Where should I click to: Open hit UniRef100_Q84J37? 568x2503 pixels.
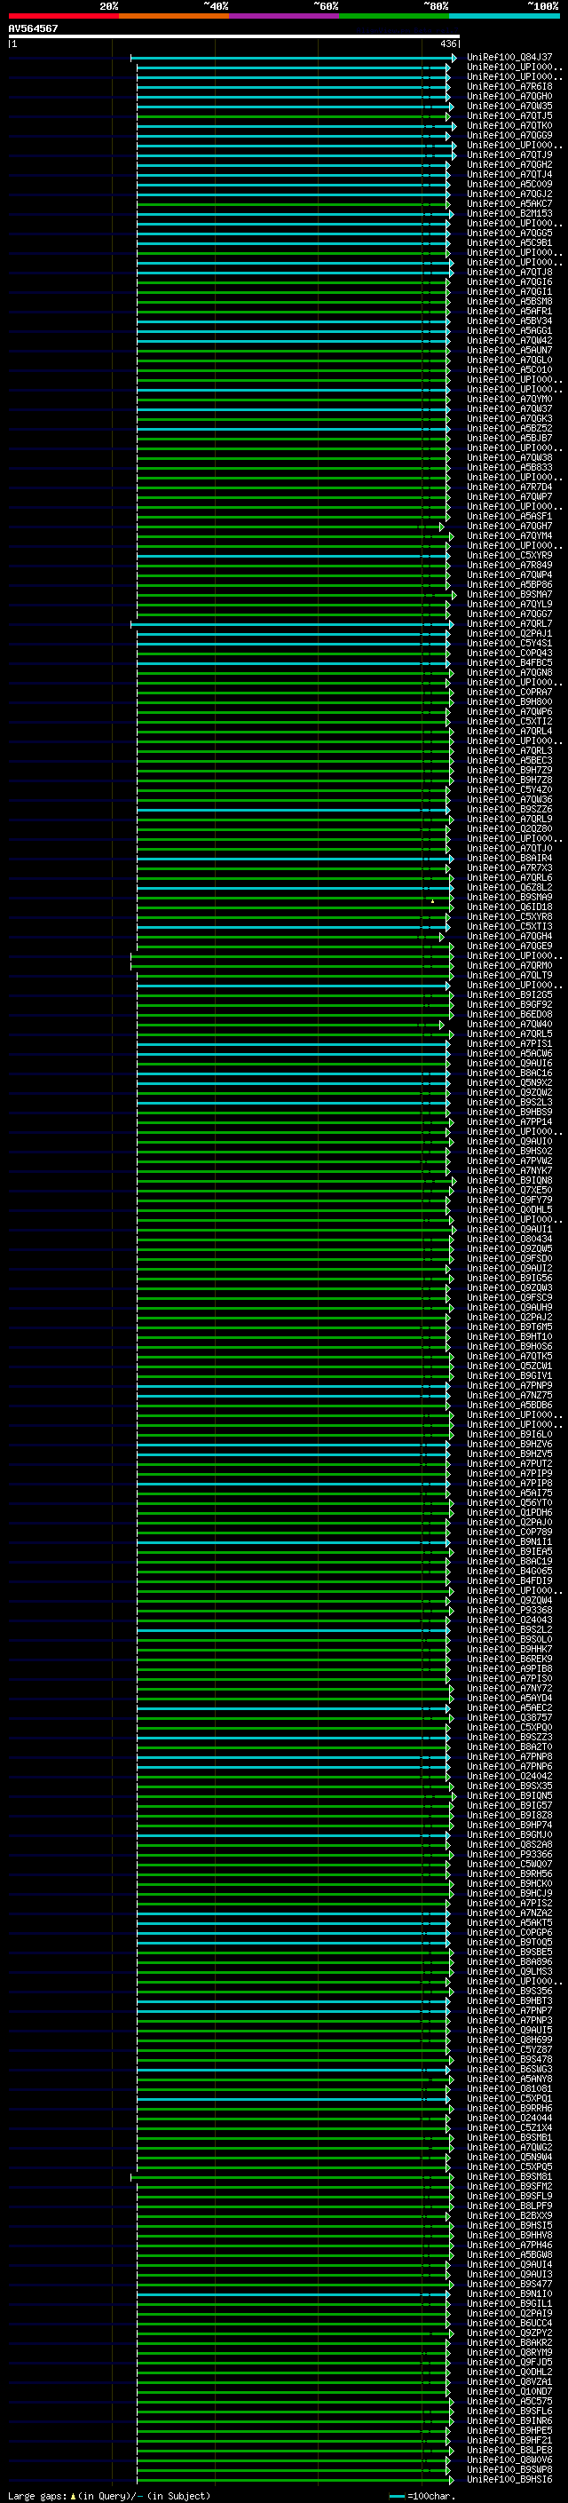click(x=509, y=59)
